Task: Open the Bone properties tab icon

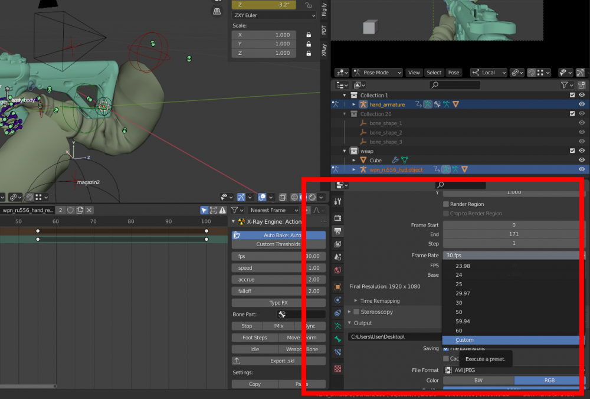Action: click(337, 339)
